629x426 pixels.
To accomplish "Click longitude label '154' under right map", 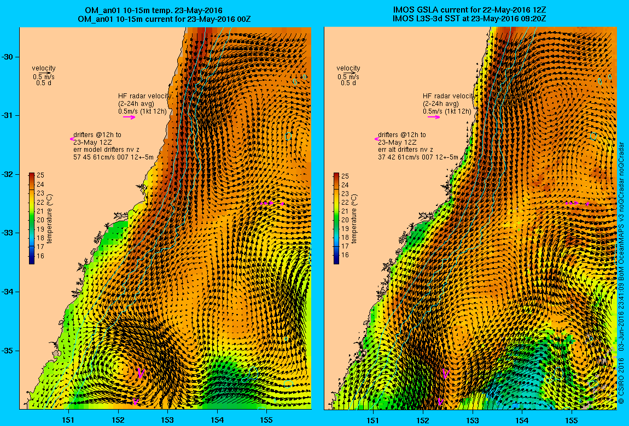I will pyautogui.click(x=522, y=420).
